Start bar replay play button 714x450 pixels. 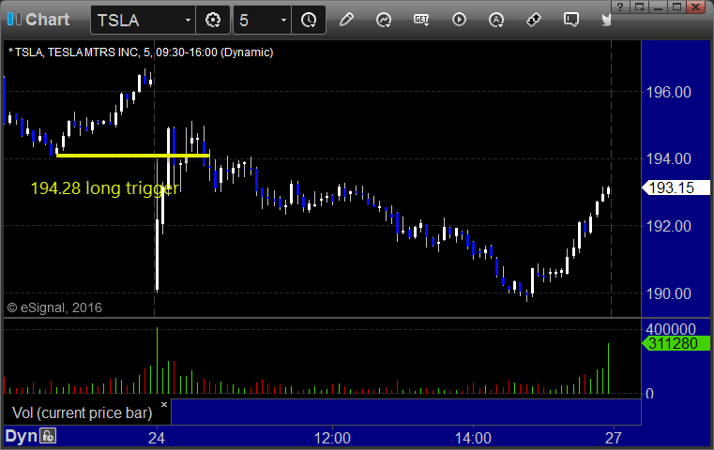[459, 20]
